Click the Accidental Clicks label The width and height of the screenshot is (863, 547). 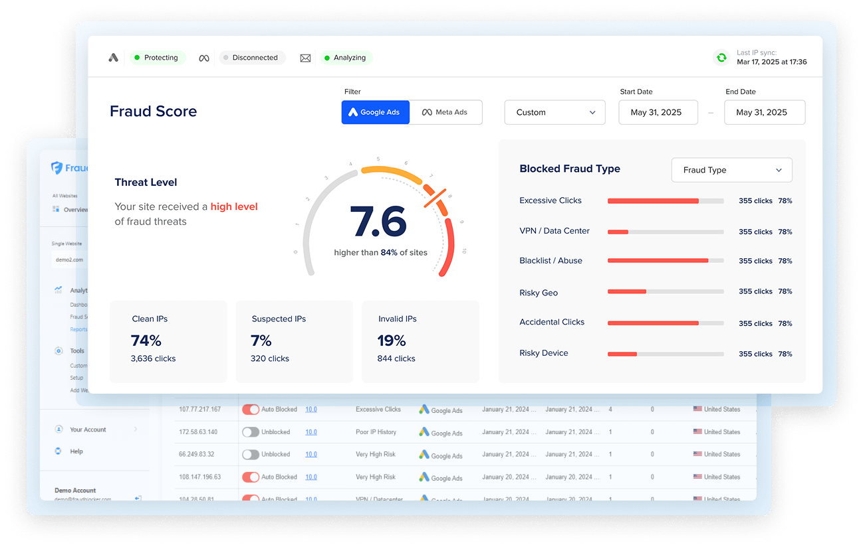(552, 322)
